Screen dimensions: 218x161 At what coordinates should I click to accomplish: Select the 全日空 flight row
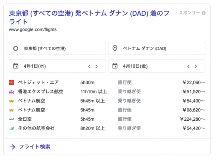coord(107,119)
